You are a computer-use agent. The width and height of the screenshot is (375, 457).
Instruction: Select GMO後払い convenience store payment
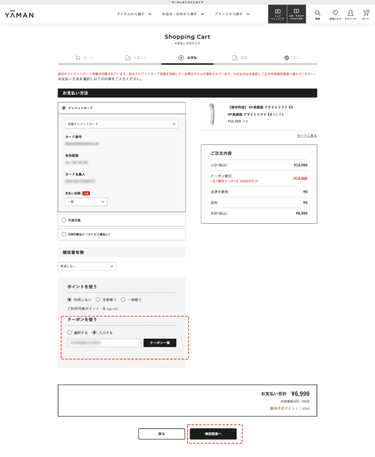point(64,234)
